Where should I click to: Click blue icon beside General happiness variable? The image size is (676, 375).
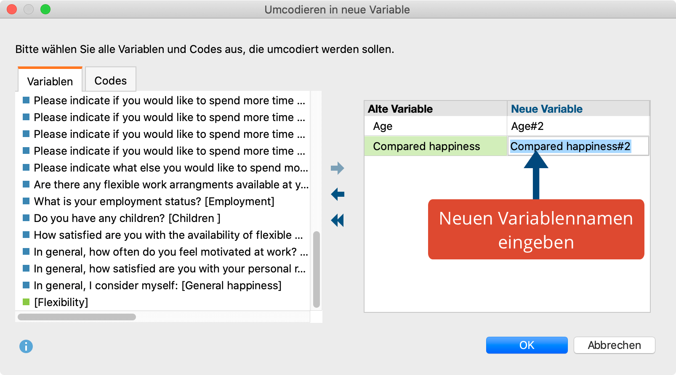[x=26, y=285]
